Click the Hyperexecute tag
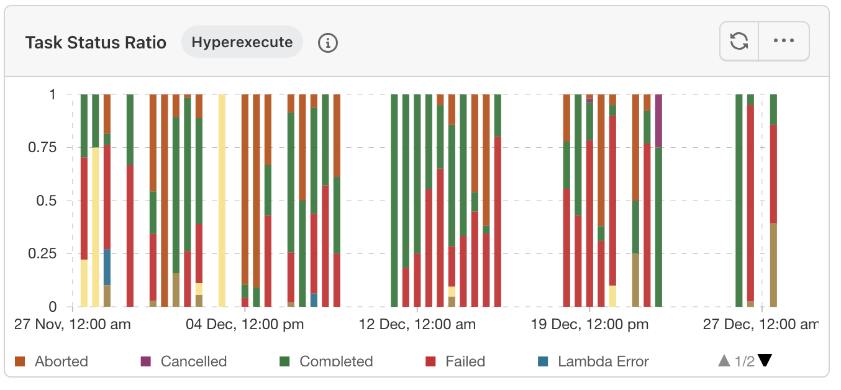The height and width of the screenshot is (390, 841). click(242, 42)
